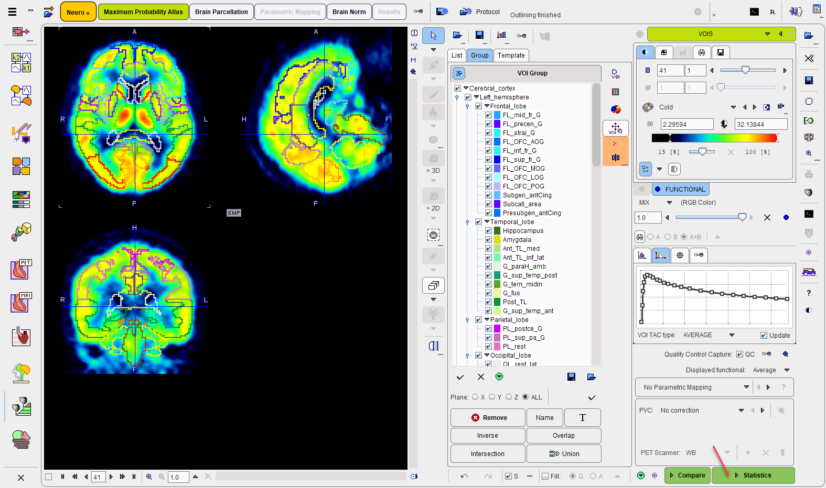Collapse the Parietal_lobe tree node
Image resolution: width=826 pixels, height=488 pixels.
(487, 320)
